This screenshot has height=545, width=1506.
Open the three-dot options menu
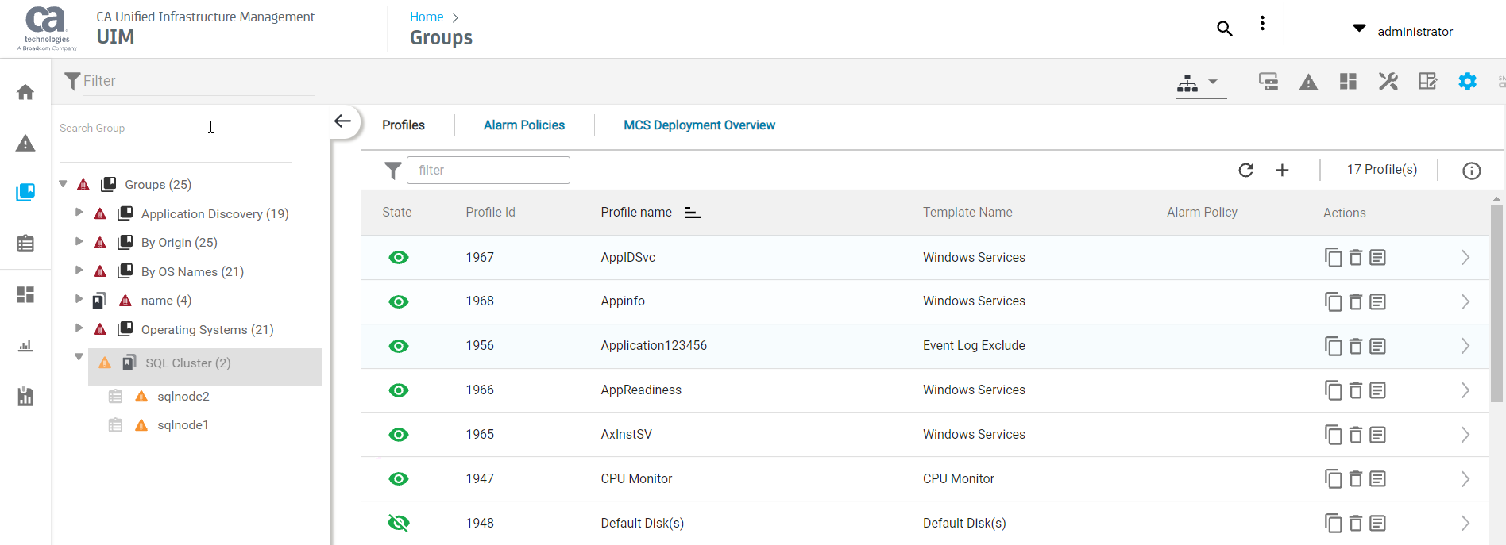pos(1262,24)
